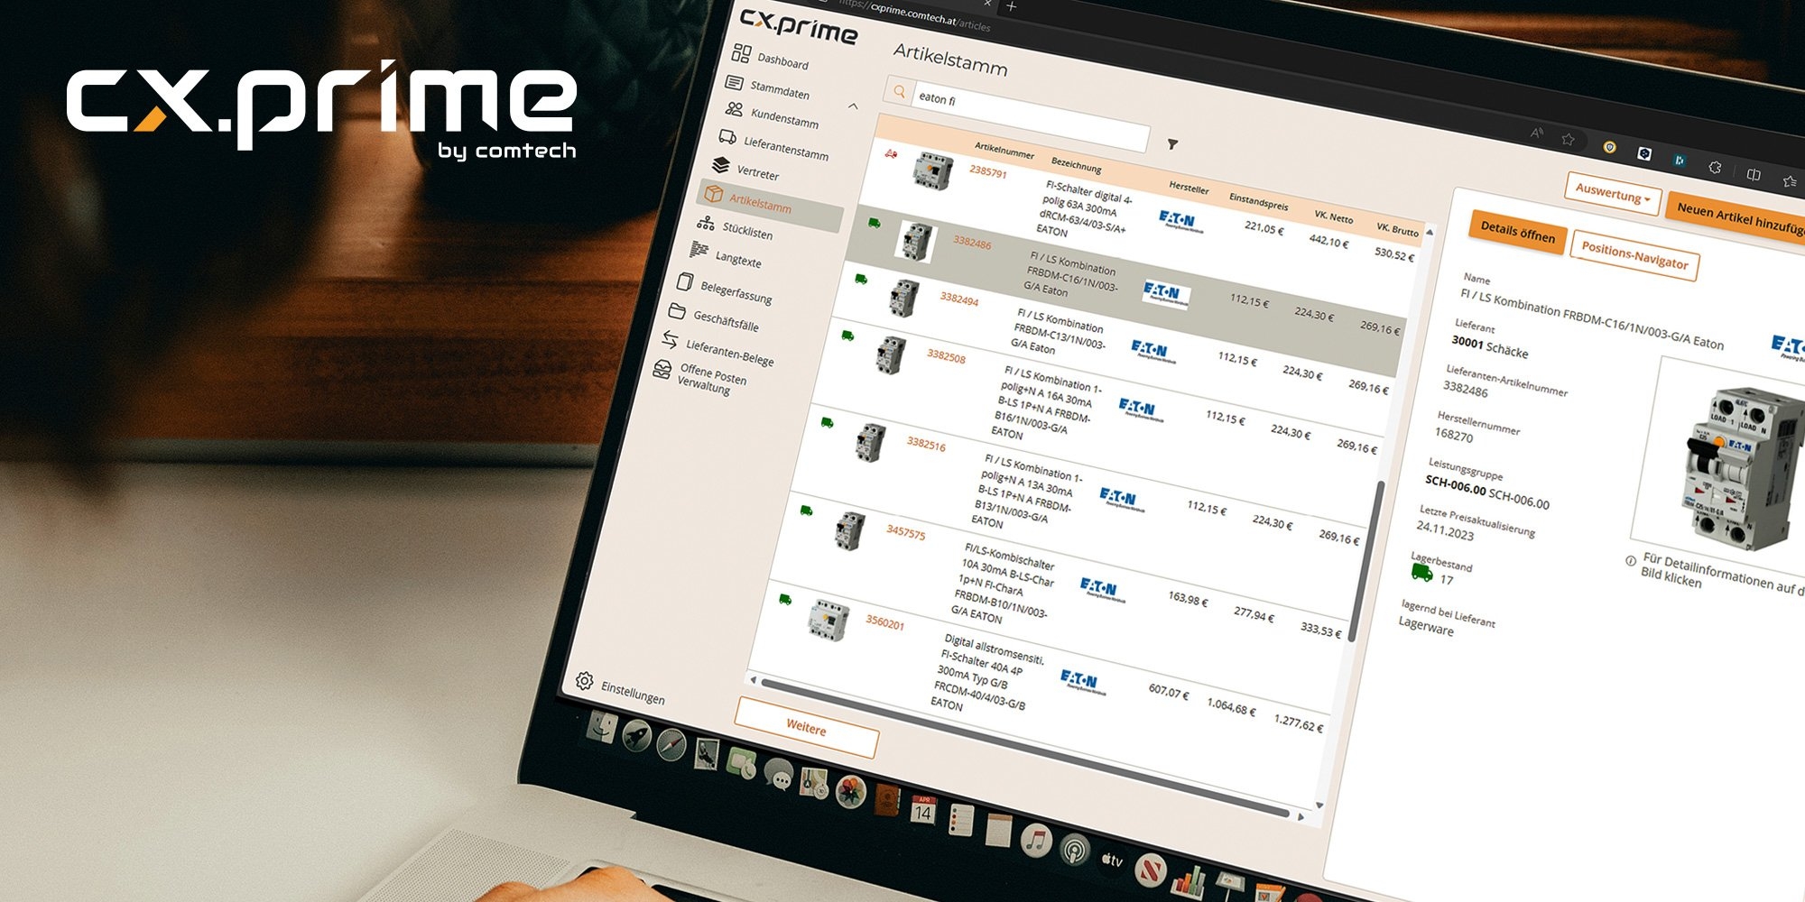Select the Stücklisten hierarchy icon

706,223
